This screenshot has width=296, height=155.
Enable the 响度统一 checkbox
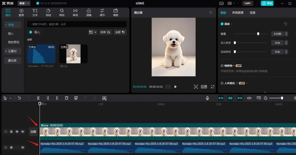click(222, 66)
